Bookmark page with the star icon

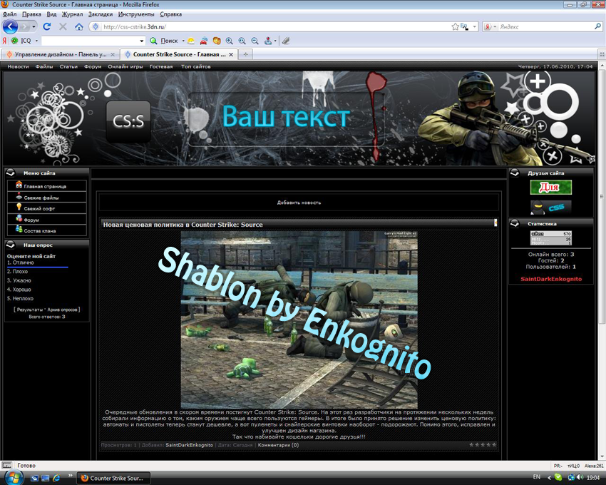tap(456, 26)
